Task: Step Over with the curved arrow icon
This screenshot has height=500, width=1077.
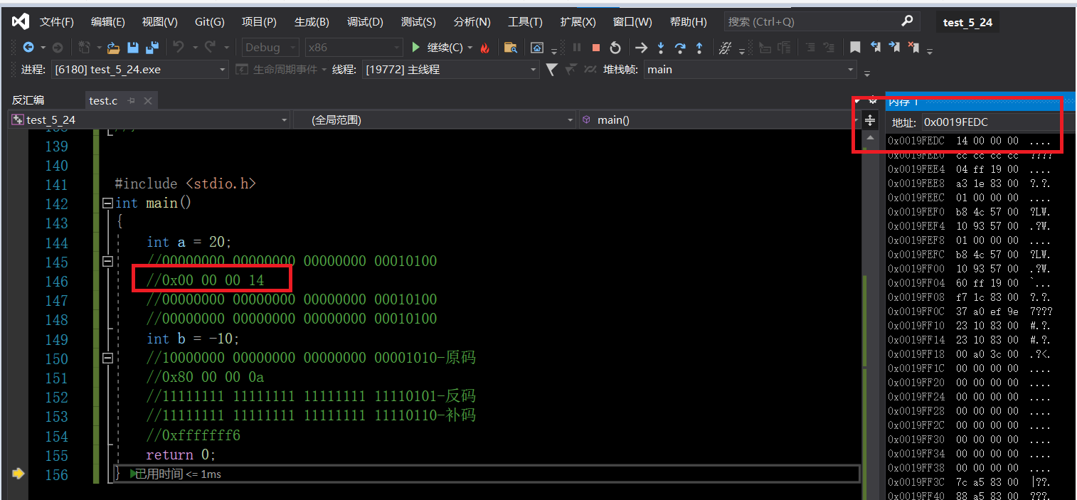Action: (x=680, y=48)
